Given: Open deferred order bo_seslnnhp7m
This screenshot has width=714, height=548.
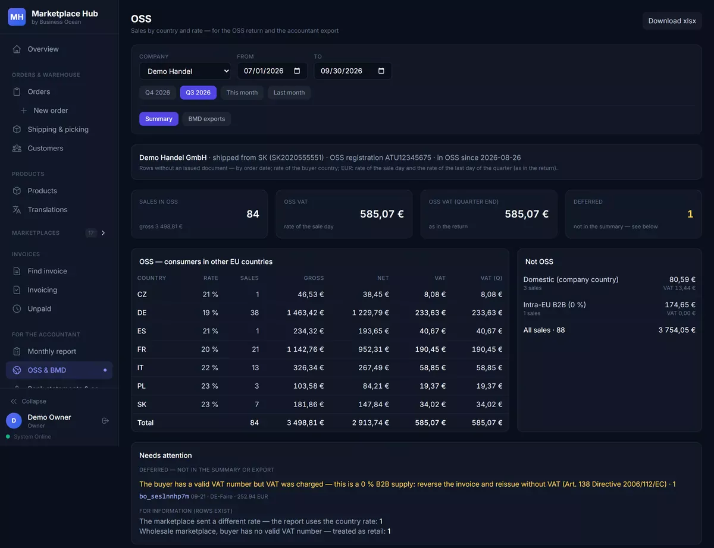Looking at the screenshot, I should 164,496.
